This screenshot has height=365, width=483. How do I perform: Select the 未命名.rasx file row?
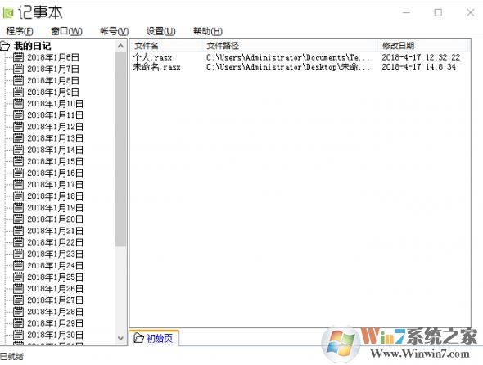300,67
